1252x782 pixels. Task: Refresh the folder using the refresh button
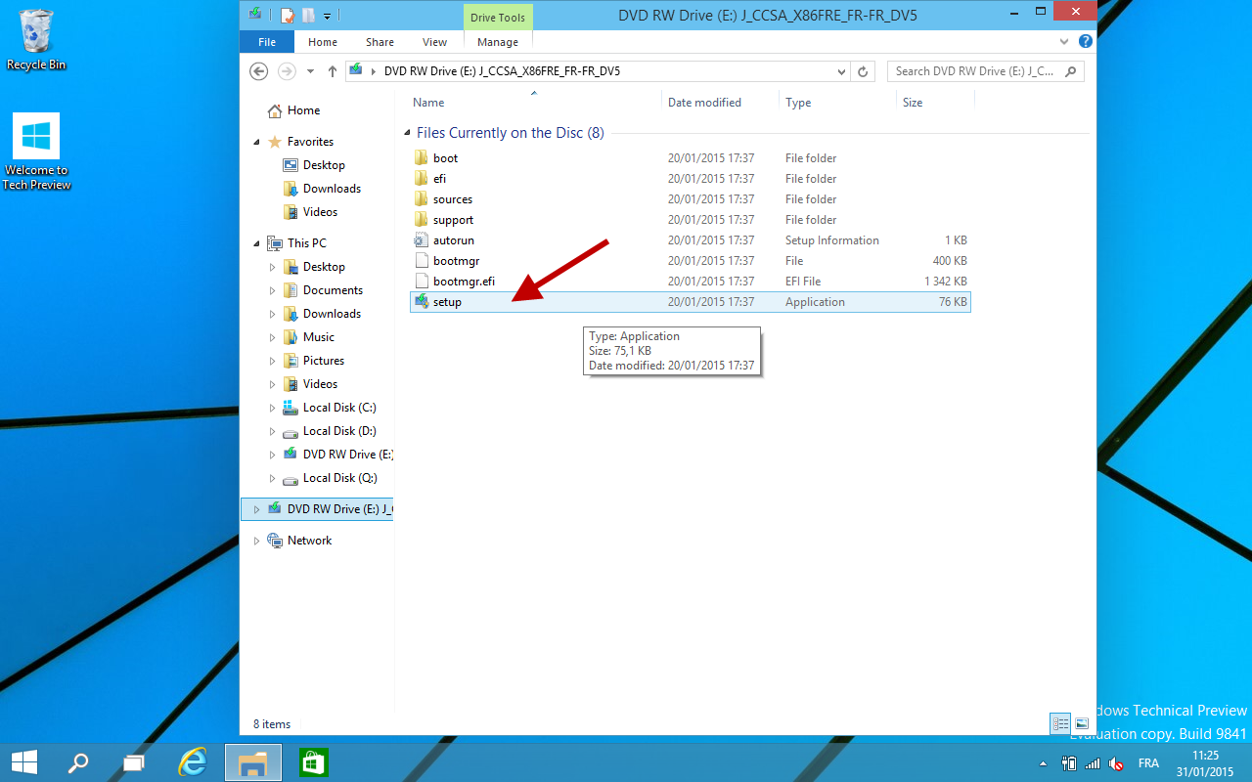click(x=863, y=71)
